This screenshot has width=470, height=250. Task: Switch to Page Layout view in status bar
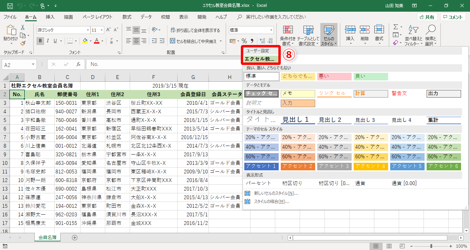pyautogui.click(x=389, y=246)
